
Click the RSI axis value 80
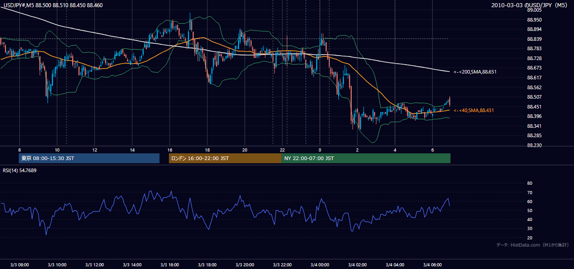(530, 183)
